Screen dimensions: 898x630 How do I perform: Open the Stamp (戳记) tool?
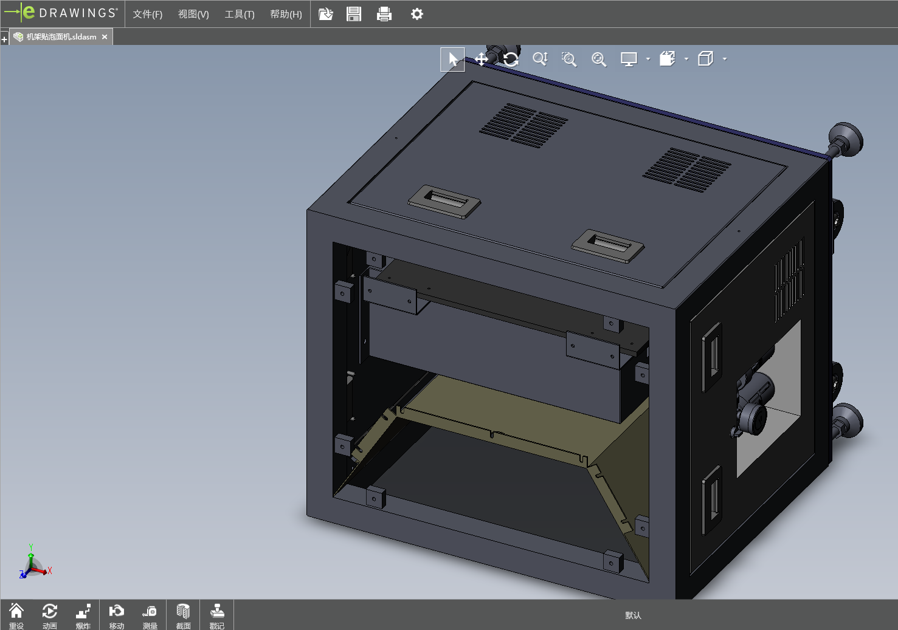pyautogui.click(x=217, y=615)
